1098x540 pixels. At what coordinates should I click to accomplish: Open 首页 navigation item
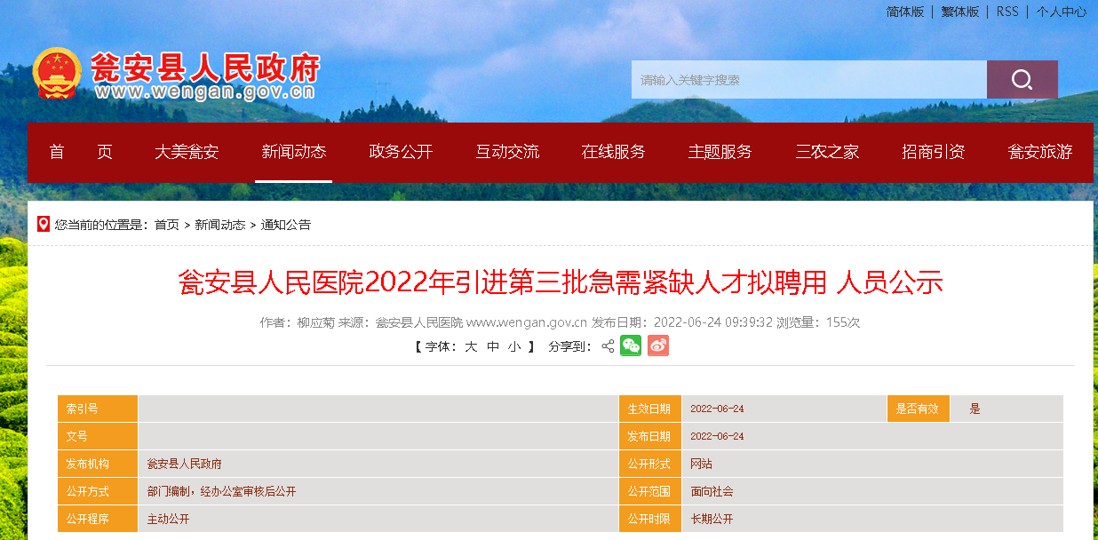coord(81,152)
